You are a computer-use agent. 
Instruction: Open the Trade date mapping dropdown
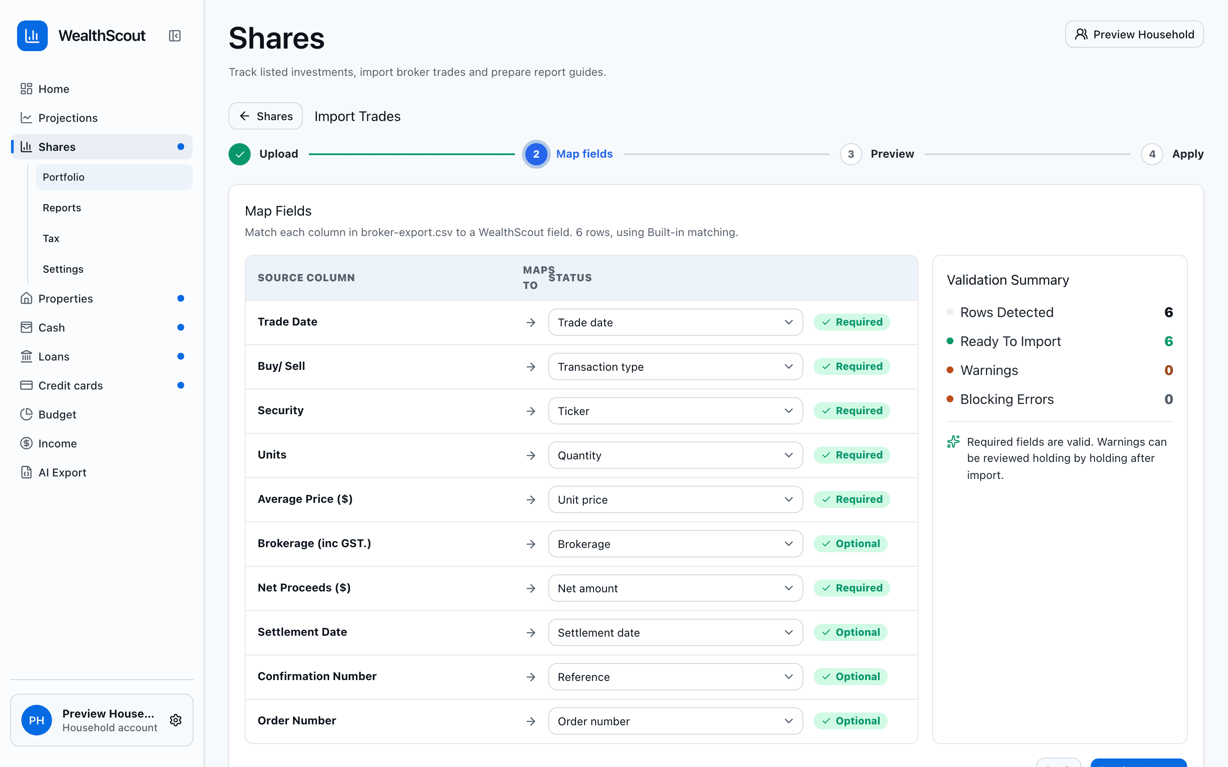point(675,322)
